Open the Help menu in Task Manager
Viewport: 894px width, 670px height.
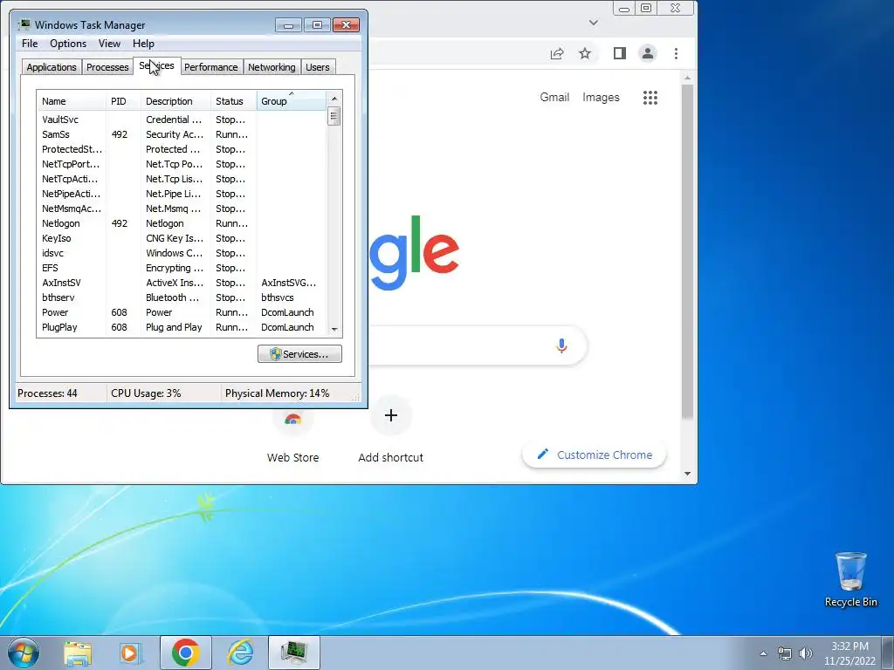click(x=143, y=44)
